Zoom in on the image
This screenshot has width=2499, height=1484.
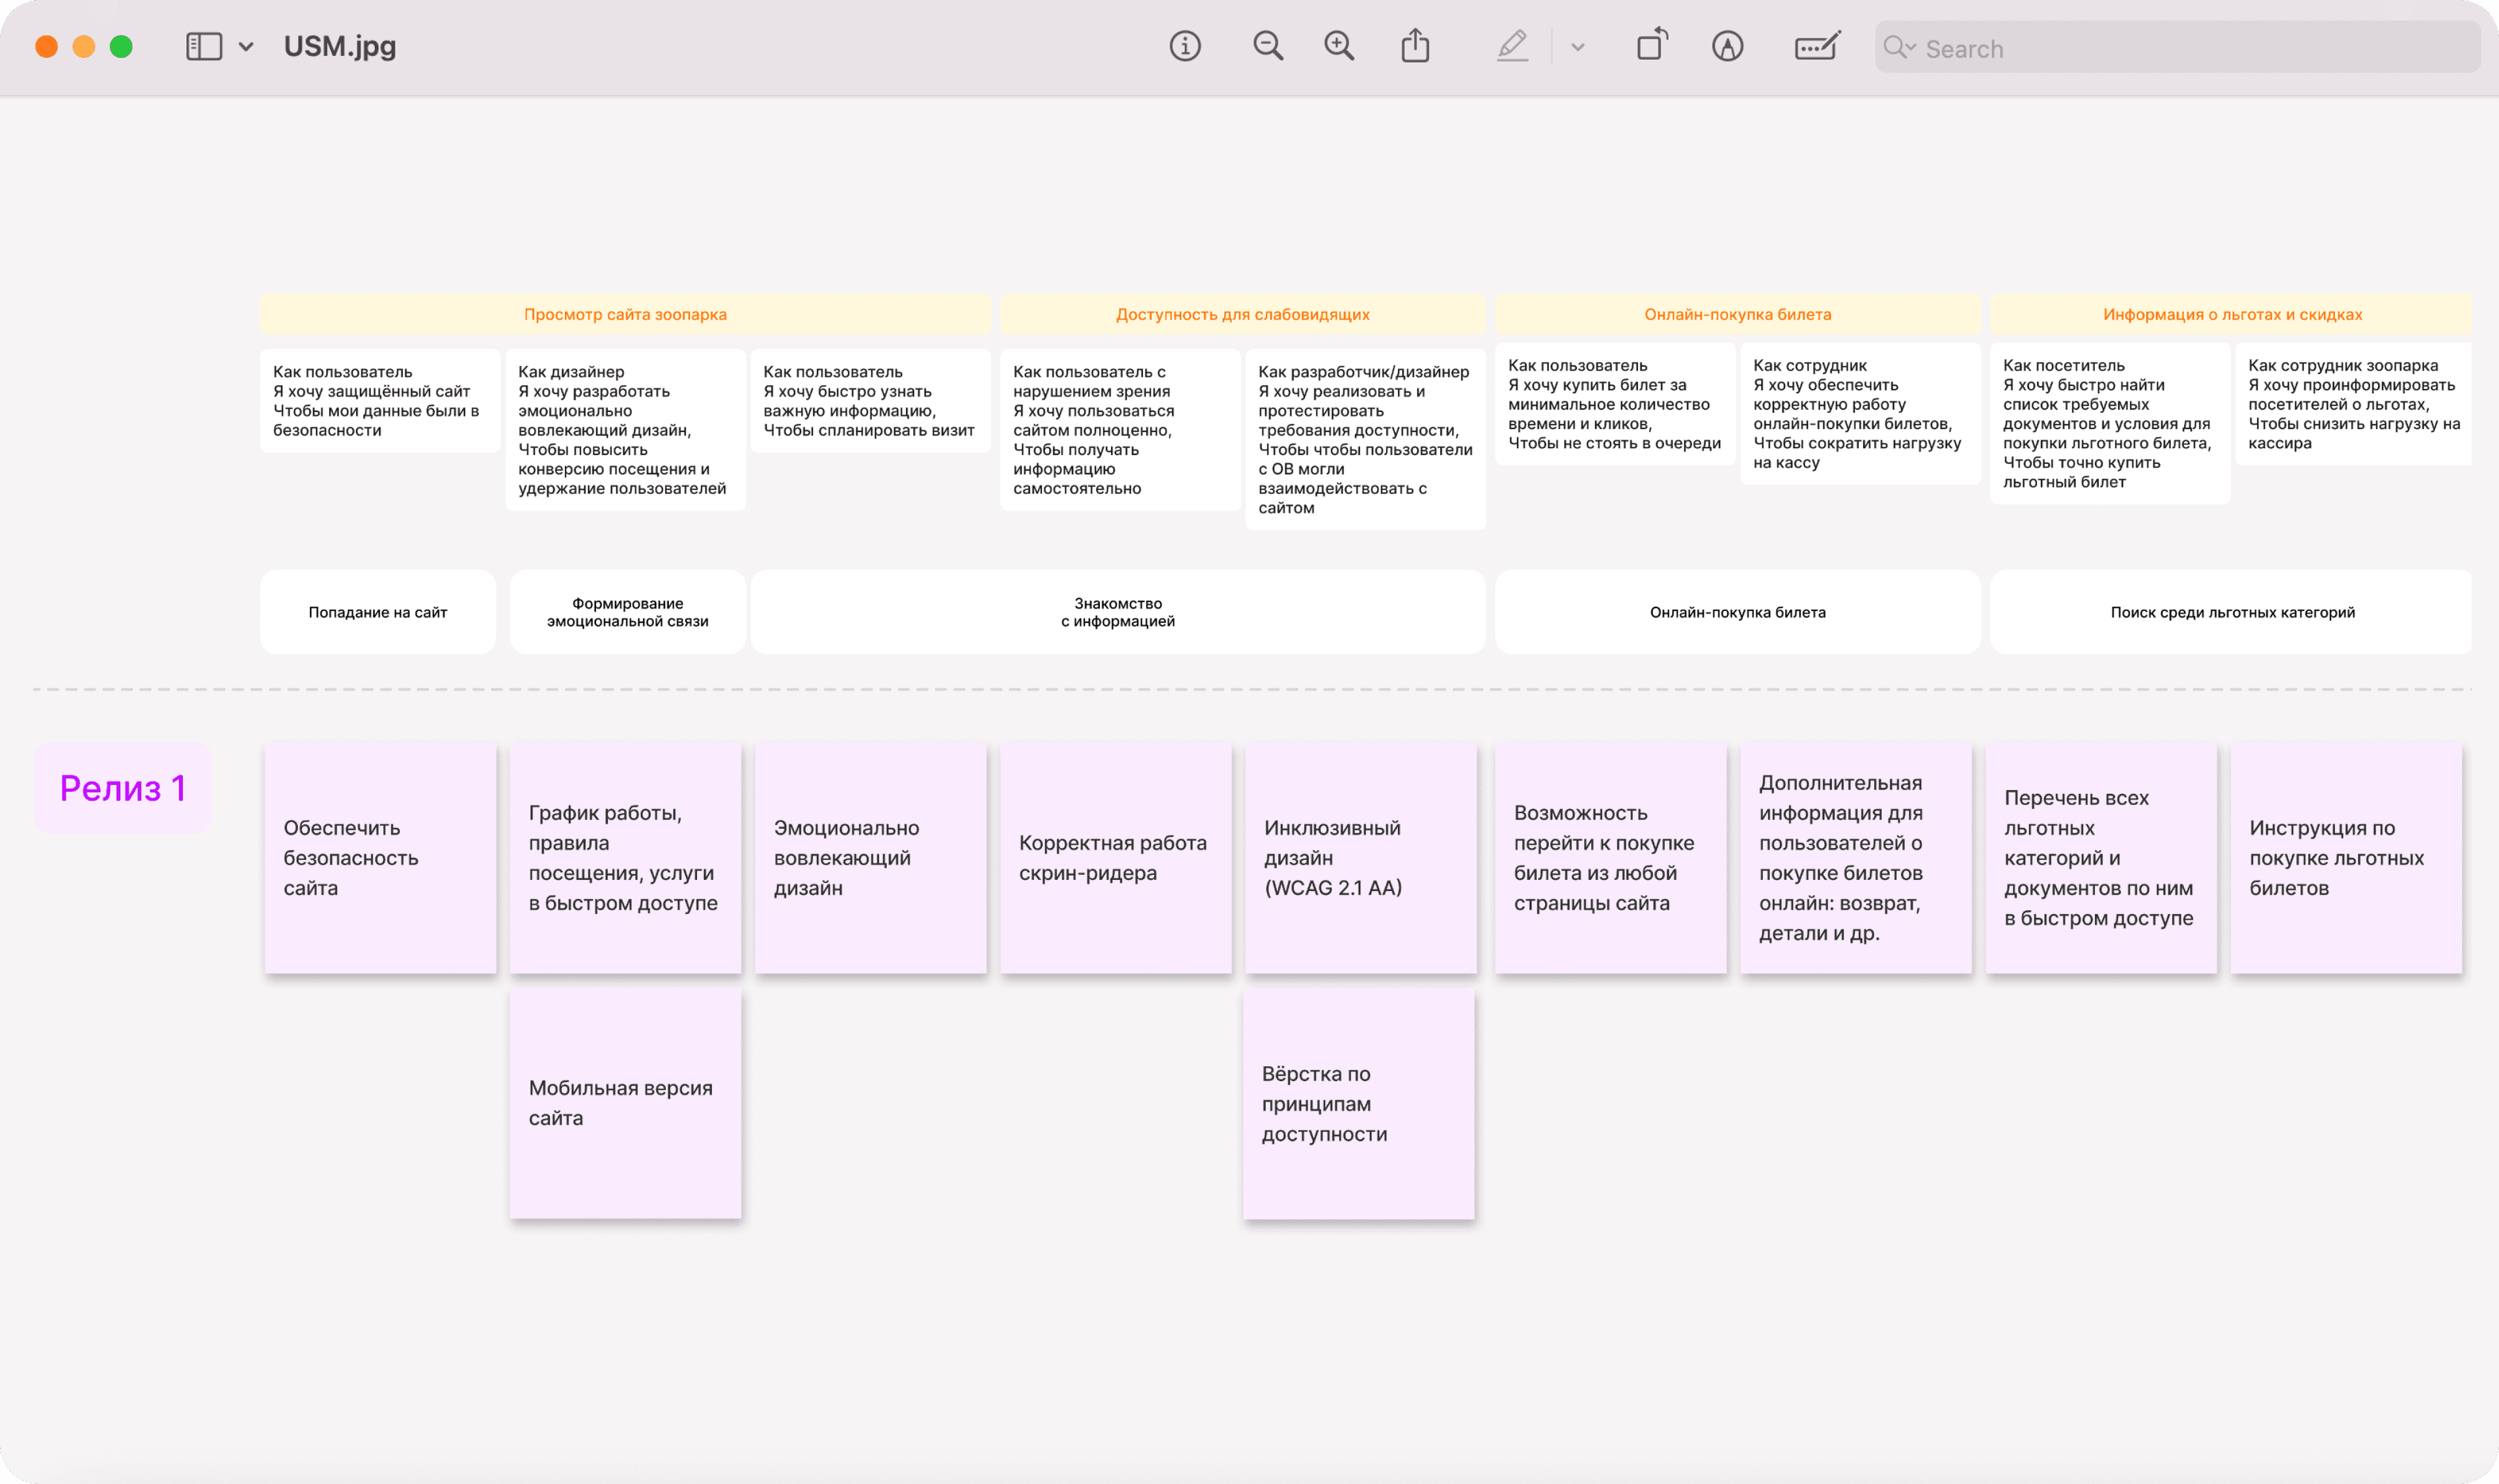[1339, 46]
